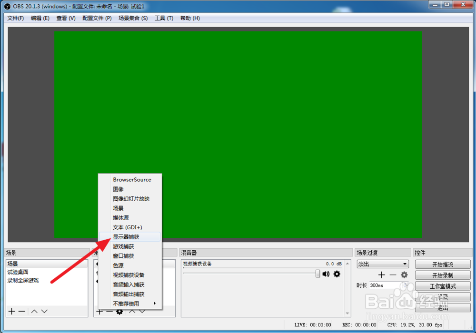Add a new scene with the plus icon
Viewport: 476px width, 333px height.
pyautogui.click(x=11, y=311)
